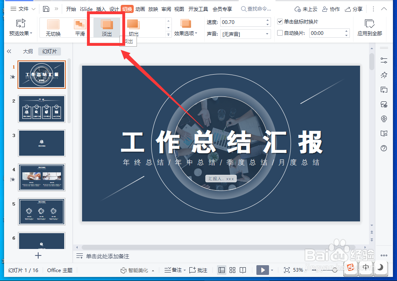The height and width of the screenshot is (281, 397).
Task: Open the 动画 tab
Action: click(140, 9)
